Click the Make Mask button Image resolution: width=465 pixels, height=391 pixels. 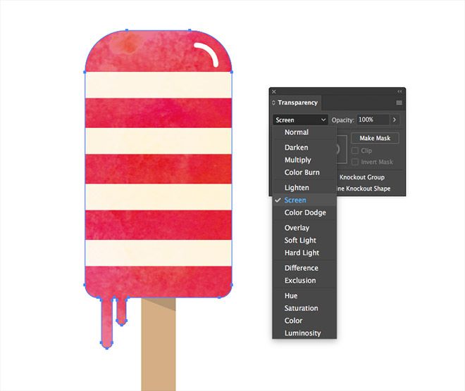point(375,139)
